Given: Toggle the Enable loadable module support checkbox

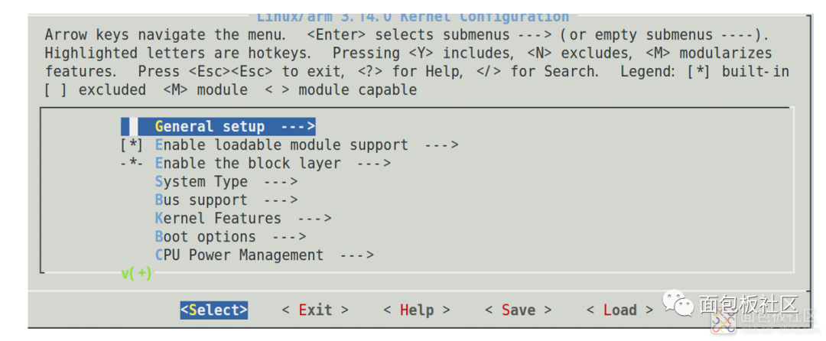Looking at the screenshot, I should [x=132, y=145].
